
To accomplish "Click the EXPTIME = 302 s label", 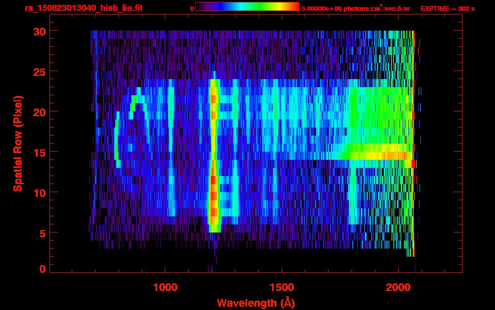I will [447, 8].
